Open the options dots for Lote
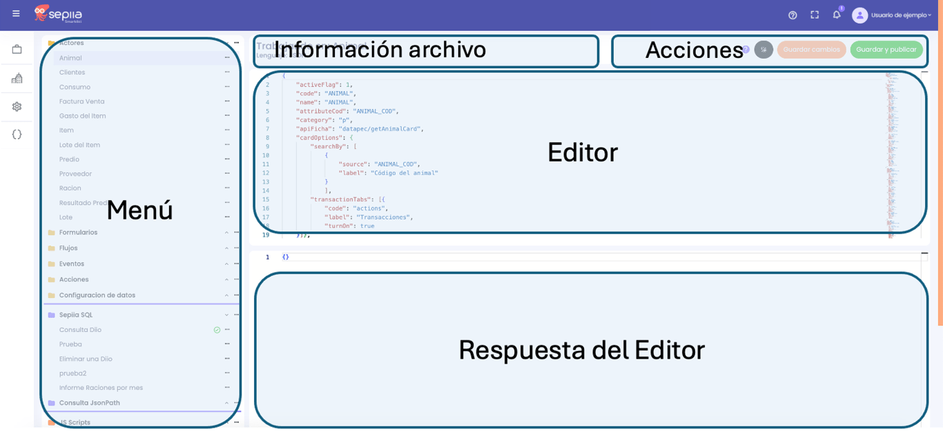The image size is (943, 436). [227, 217]
